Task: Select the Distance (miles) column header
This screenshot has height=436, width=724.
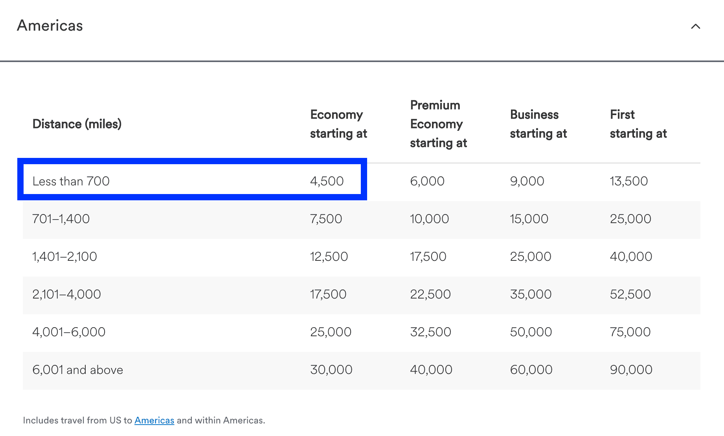Action: tap(77, 124)
